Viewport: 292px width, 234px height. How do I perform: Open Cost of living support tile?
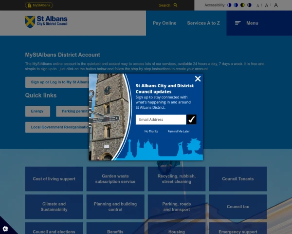(x=54, y=179)
